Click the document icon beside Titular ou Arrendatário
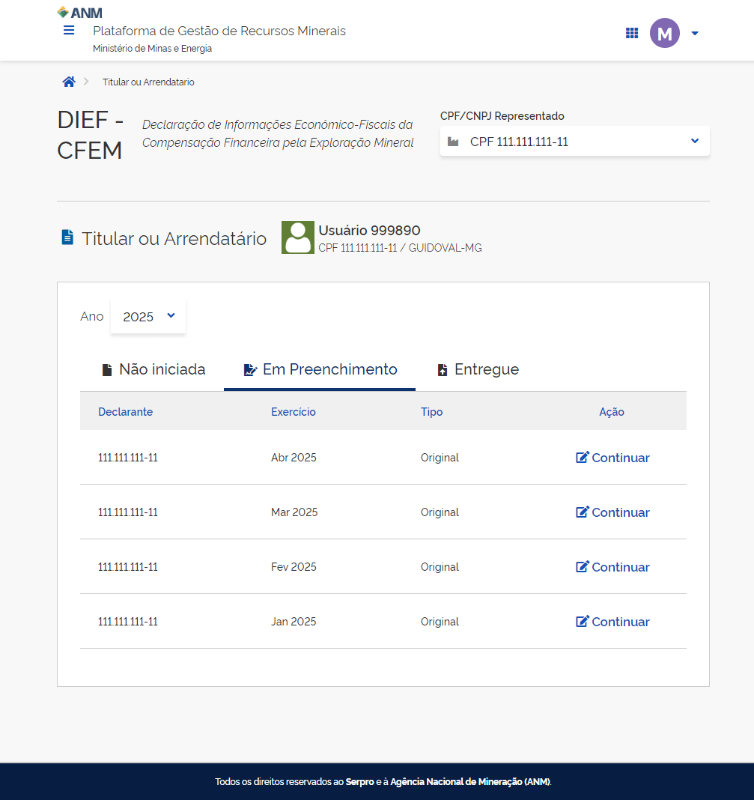Viewport: 754px width, 800px height. [67, 238]
